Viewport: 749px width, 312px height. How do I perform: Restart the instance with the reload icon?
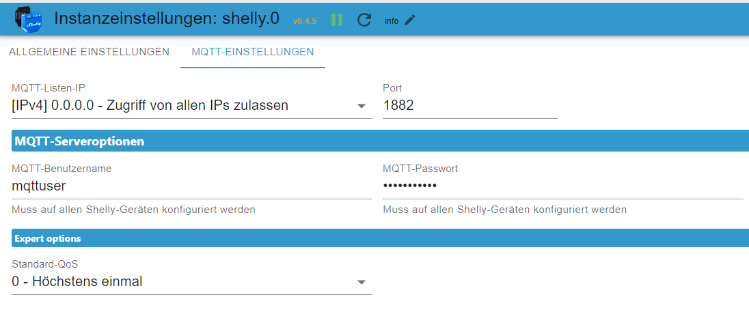pos(364,20)
